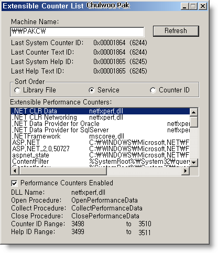The height and width of the screenshot is (253, 218).
Task: Click Help ID Range end value 3511
Action: (x=145, y=233)
